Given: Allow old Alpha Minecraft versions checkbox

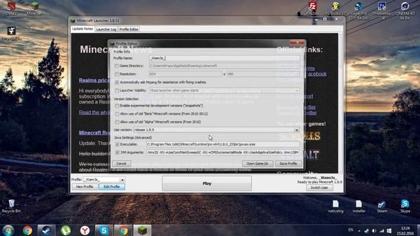Looking at the screenshot, I should pos(117,122).
